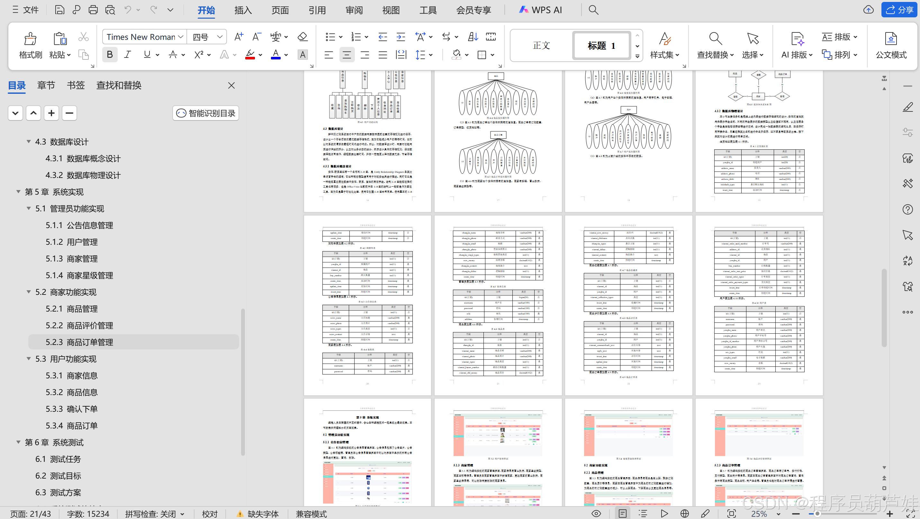Image resolution: width=920 pixels, height=519 pixels.
Task: Select the 5.3.3 确认下单 outline entry
Action: (x=71, y=409)
